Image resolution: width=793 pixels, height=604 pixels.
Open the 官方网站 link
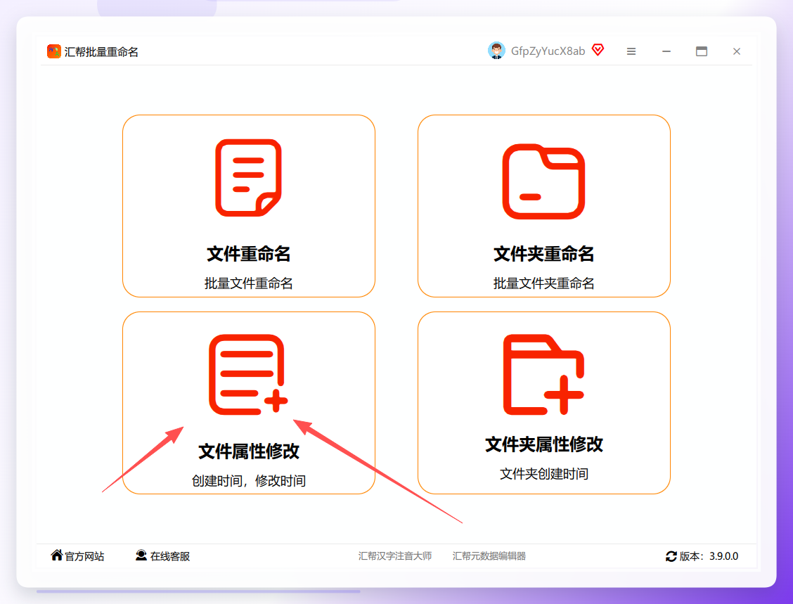coord(84,556)
